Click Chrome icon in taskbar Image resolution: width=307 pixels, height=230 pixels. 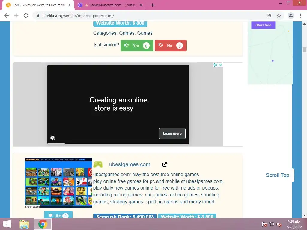(x=43, y=224)
